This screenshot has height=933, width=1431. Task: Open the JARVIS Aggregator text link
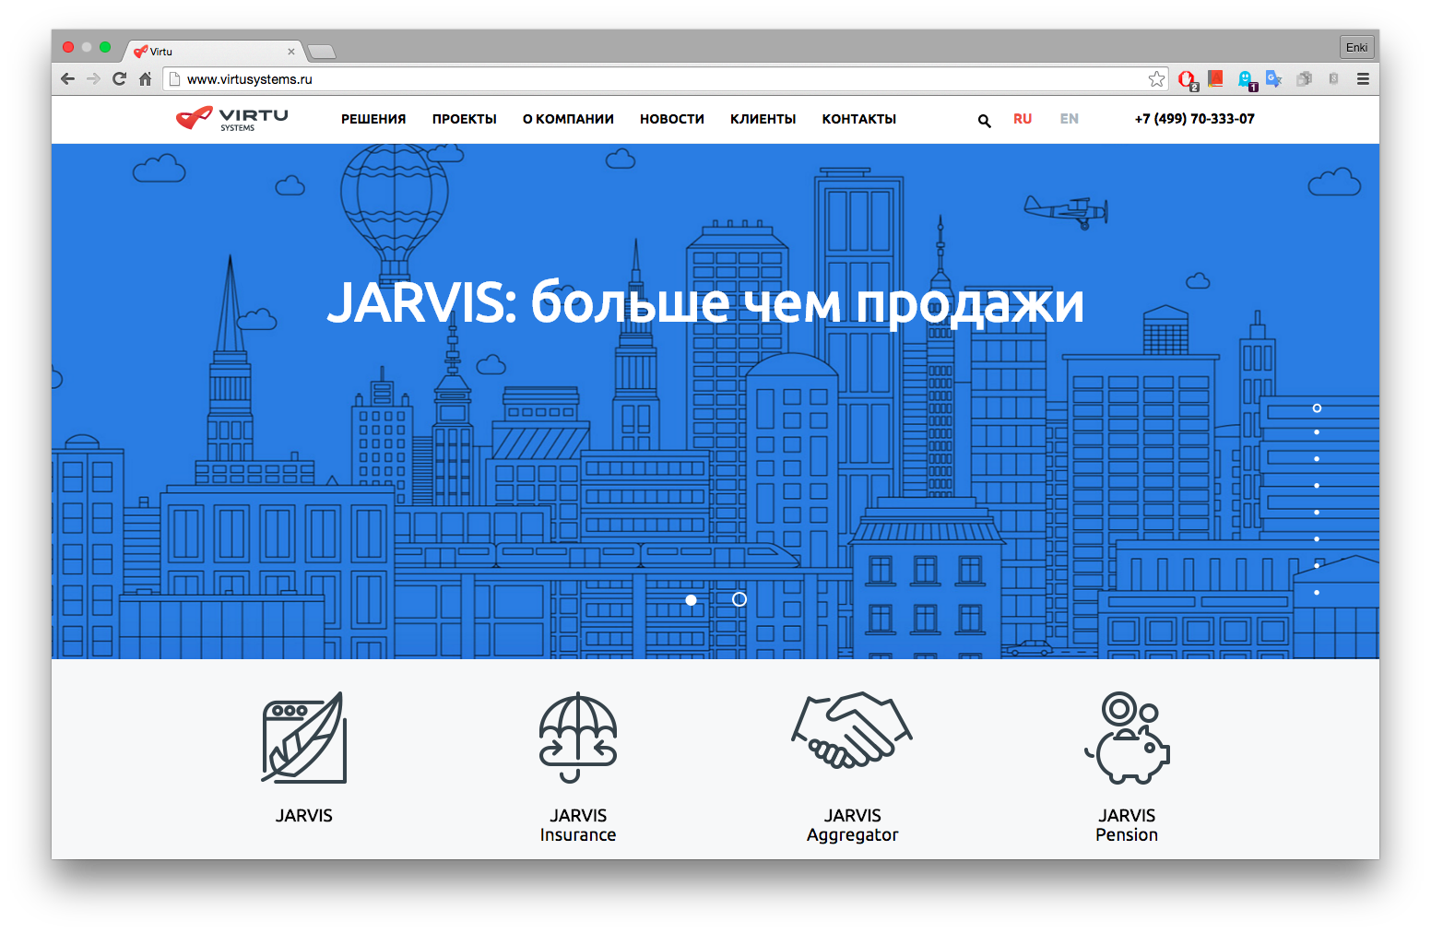(x=852, y=825)
